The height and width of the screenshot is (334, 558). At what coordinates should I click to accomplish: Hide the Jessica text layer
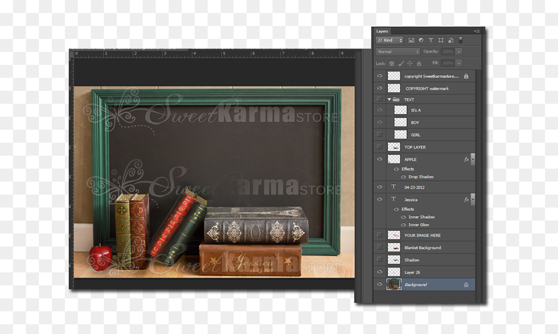(x=380, y=199)
